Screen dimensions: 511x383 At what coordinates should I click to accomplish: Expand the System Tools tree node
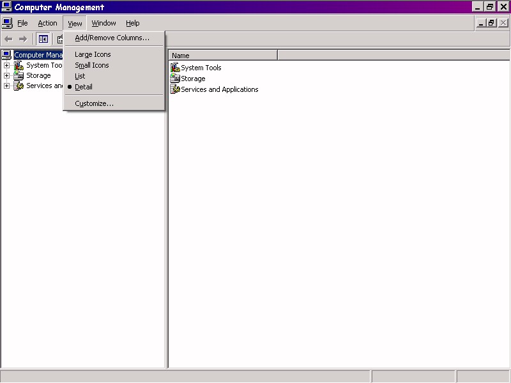click(6, 66)
